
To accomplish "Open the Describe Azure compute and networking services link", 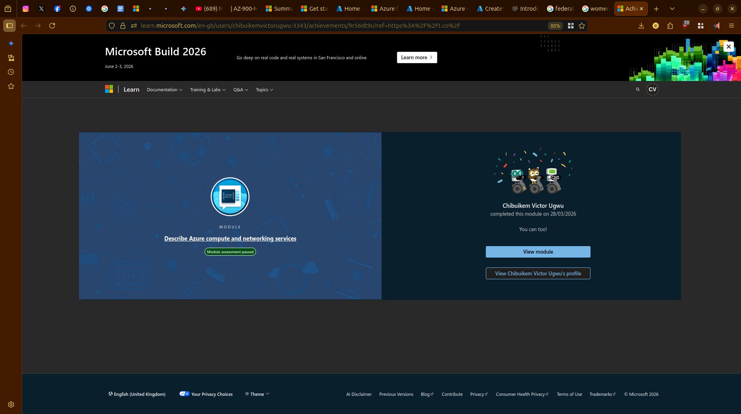I will pyautogui.click(x=230, y=239).
